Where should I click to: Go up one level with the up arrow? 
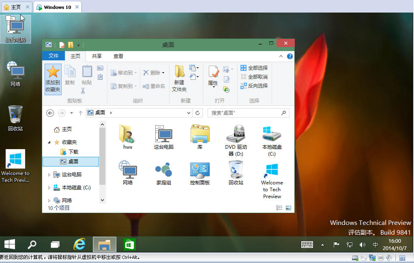coord(81,113)
